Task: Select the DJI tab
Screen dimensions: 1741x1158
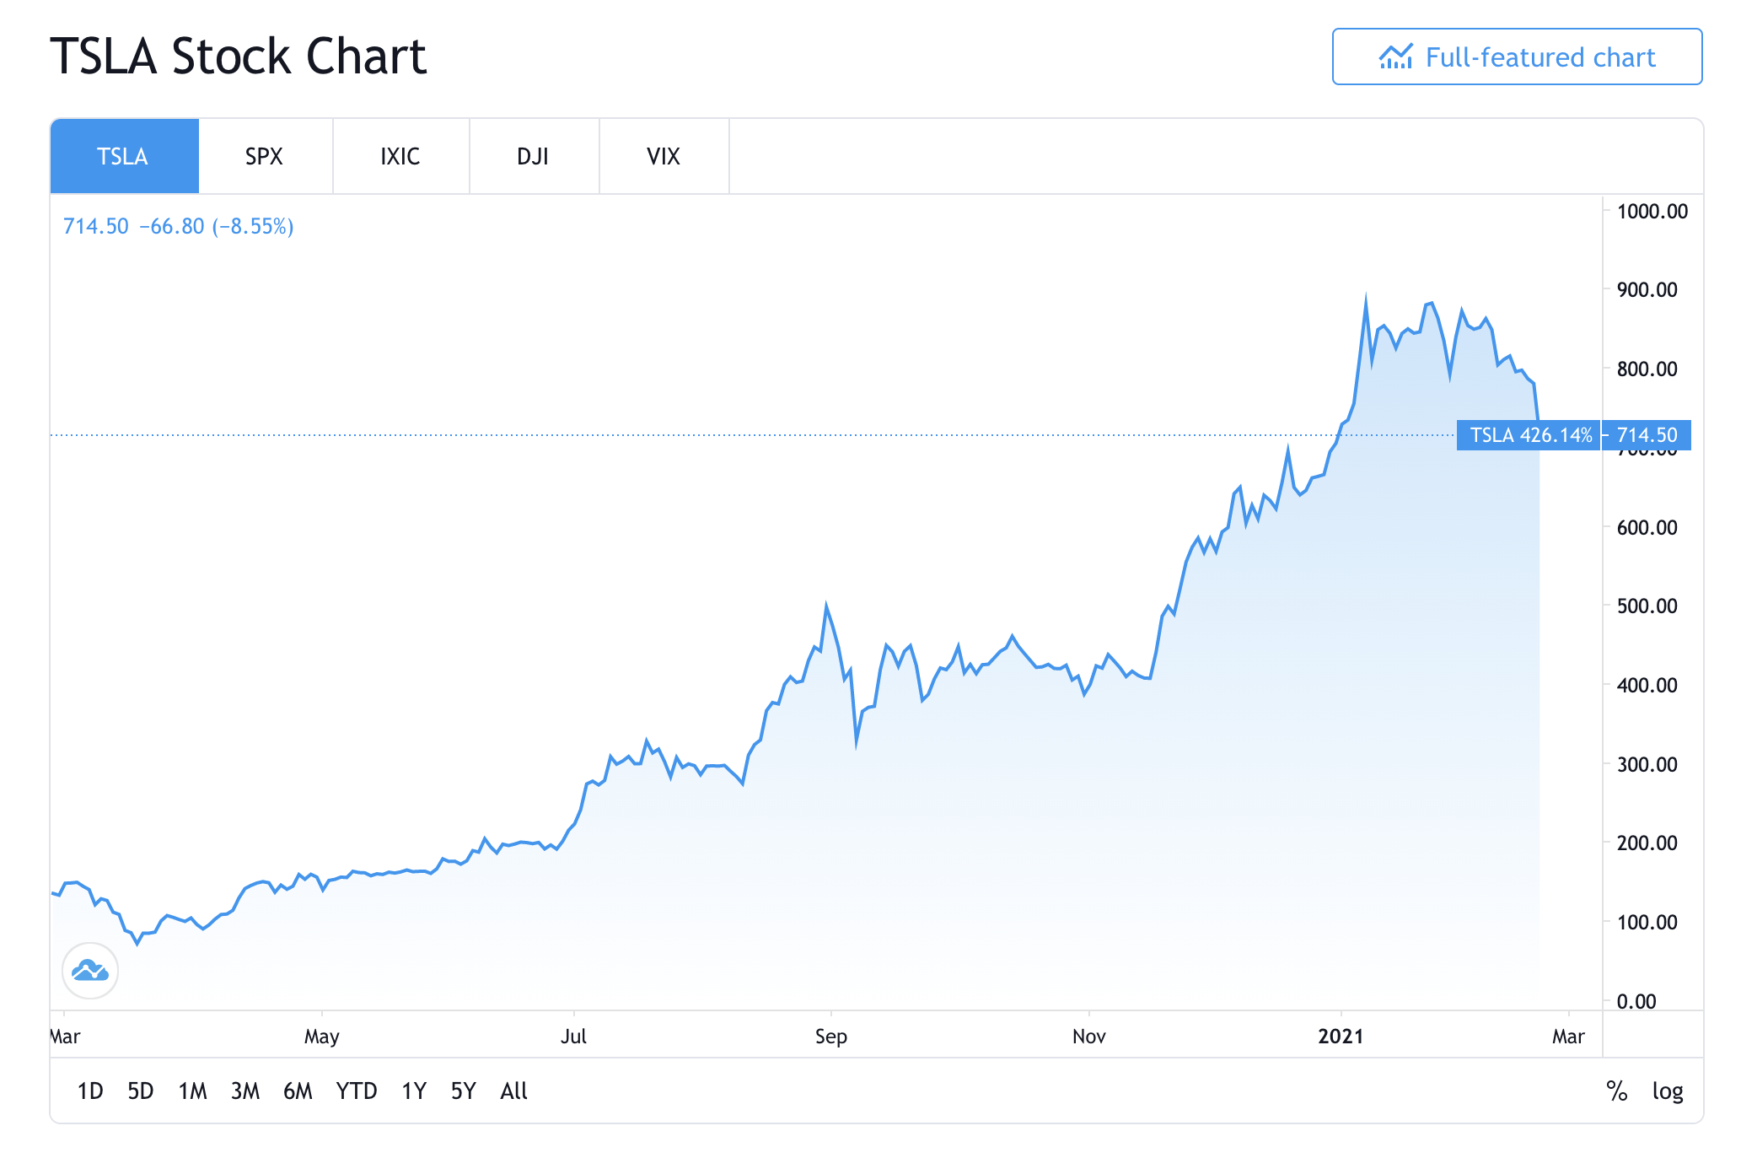Action: (533, 157)
